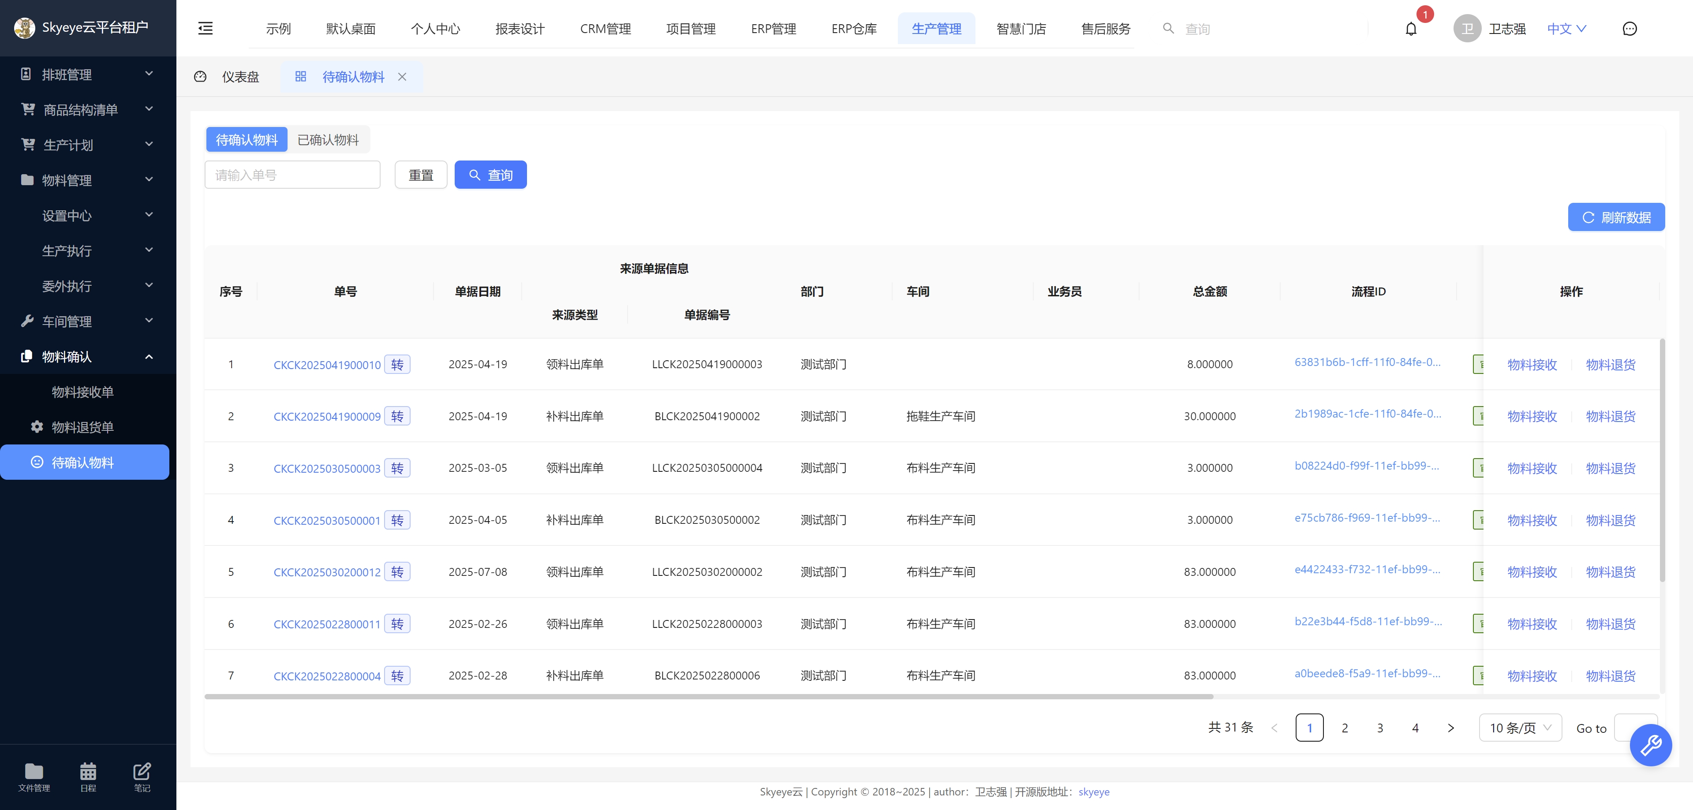Open the 售后服务 top menu
This screenshot has width=1693, height=810.
(1106, 29)
